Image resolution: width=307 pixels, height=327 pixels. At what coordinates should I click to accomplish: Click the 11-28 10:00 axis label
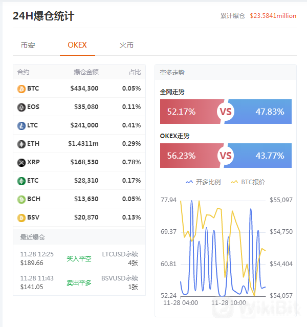pos(229,303)
